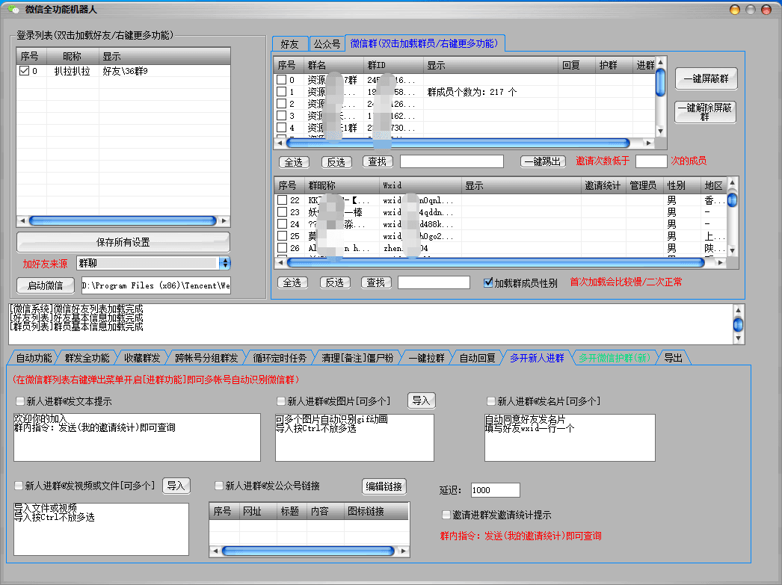Click the 一键解除屏蔽群 button
Screen dimensions: 782x585
[706, 112]
